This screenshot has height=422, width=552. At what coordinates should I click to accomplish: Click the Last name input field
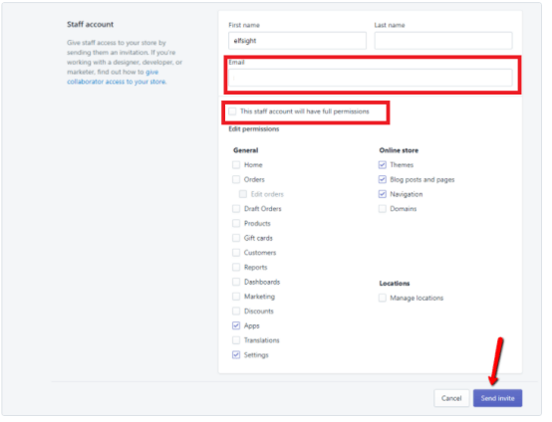[x=443, y=41]
